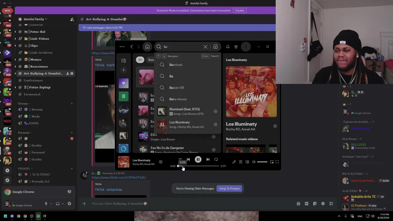
Task: Toggle repeat in Spotify player
Action: point(216,159)
